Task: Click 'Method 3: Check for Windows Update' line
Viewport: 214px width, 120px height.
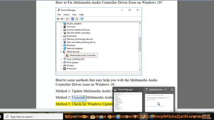Action: click(84, 104)
